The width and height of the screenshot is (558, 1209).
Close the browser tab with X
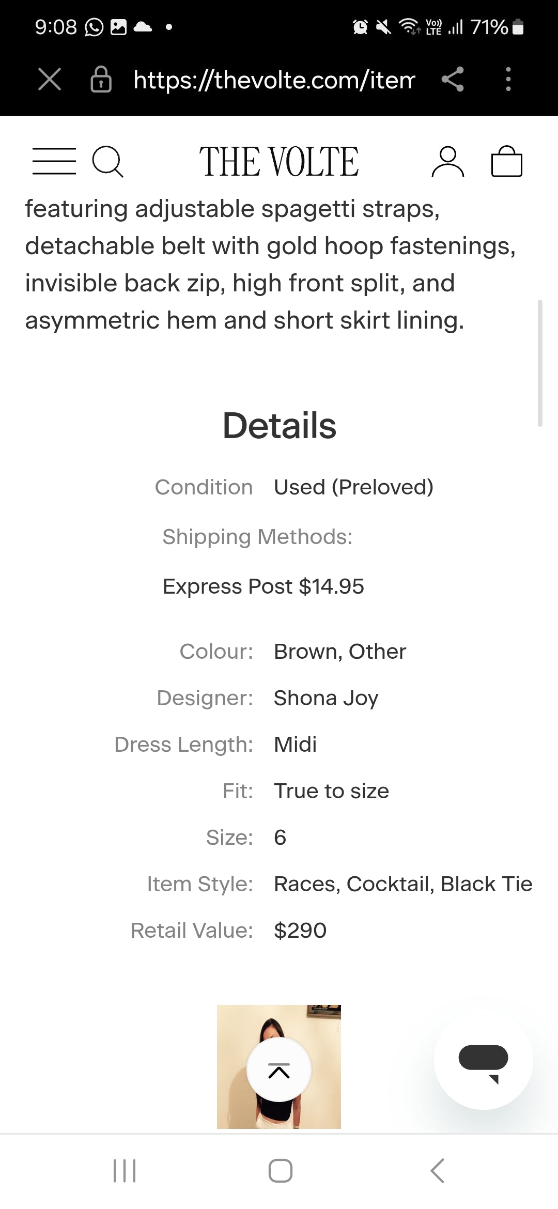click(x=50, y=80)
